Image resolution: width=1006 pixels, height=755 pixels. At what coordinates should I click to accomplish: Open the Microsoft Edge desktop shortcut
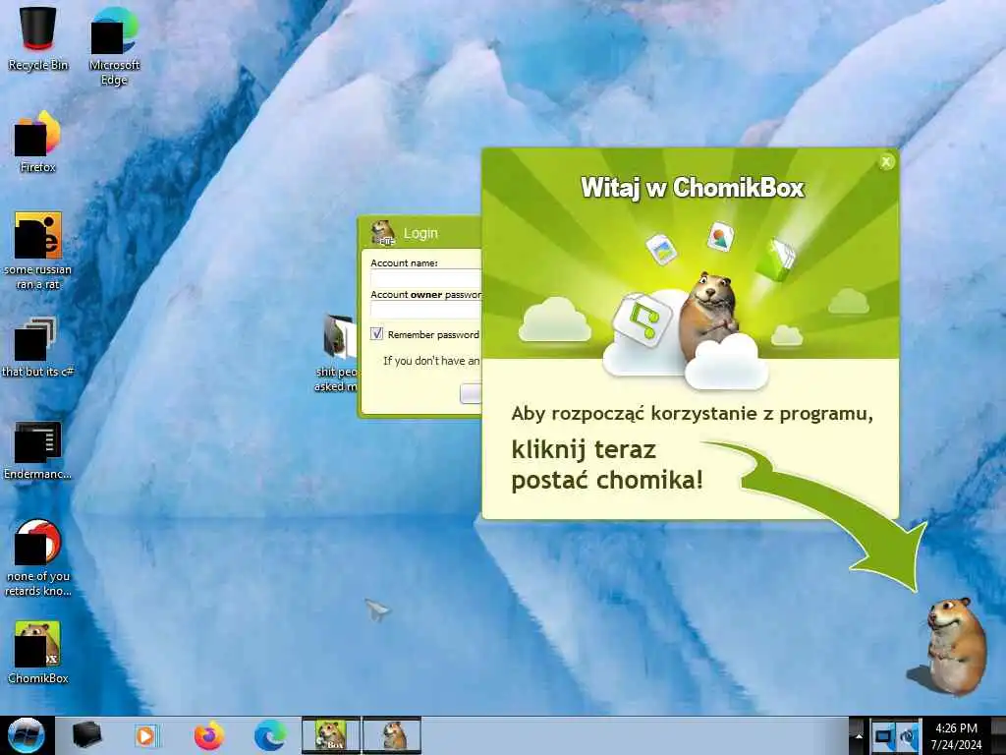[x=114, y=45]
